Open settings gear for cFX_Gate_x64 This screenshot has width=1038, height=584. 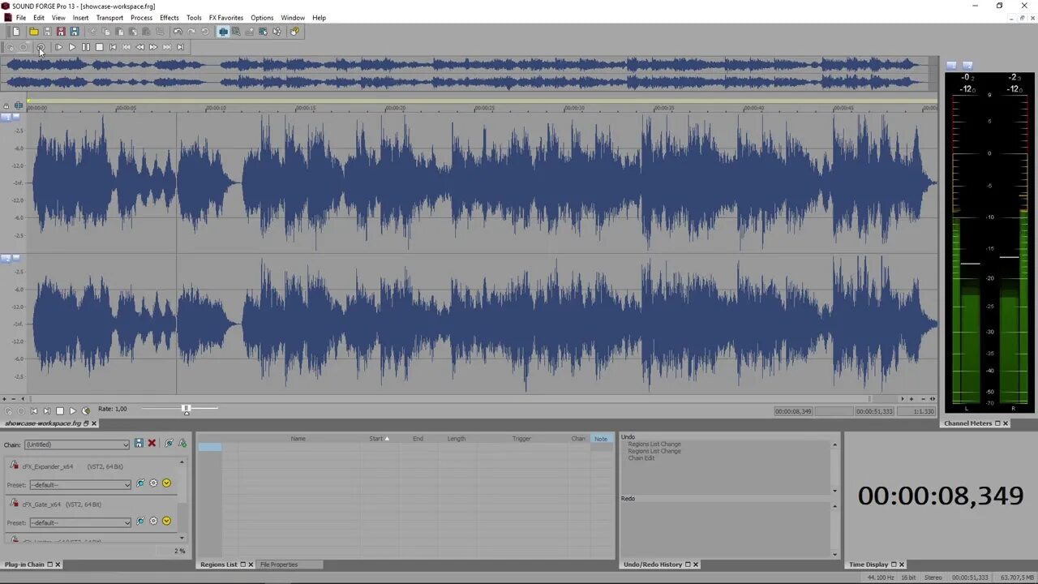[x=153, y=522]
